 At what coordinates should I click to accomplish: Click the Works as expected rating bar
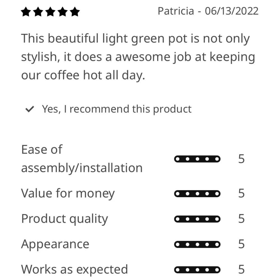[x=197, y=270]
